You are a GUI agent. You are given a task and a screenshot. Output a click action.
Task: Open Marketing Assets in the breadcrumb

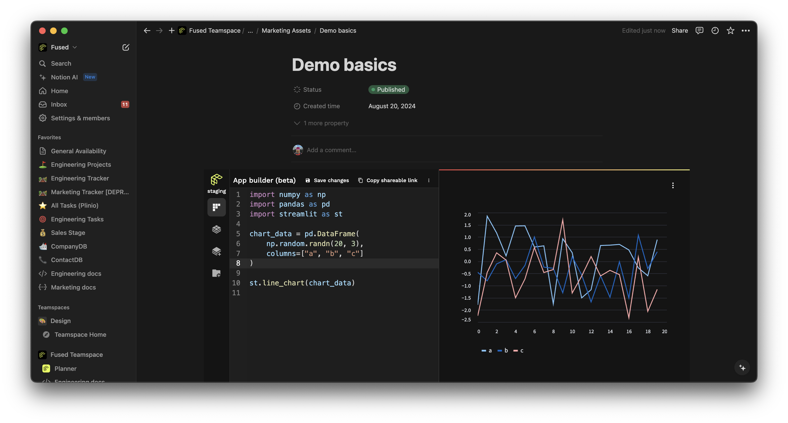286,30
